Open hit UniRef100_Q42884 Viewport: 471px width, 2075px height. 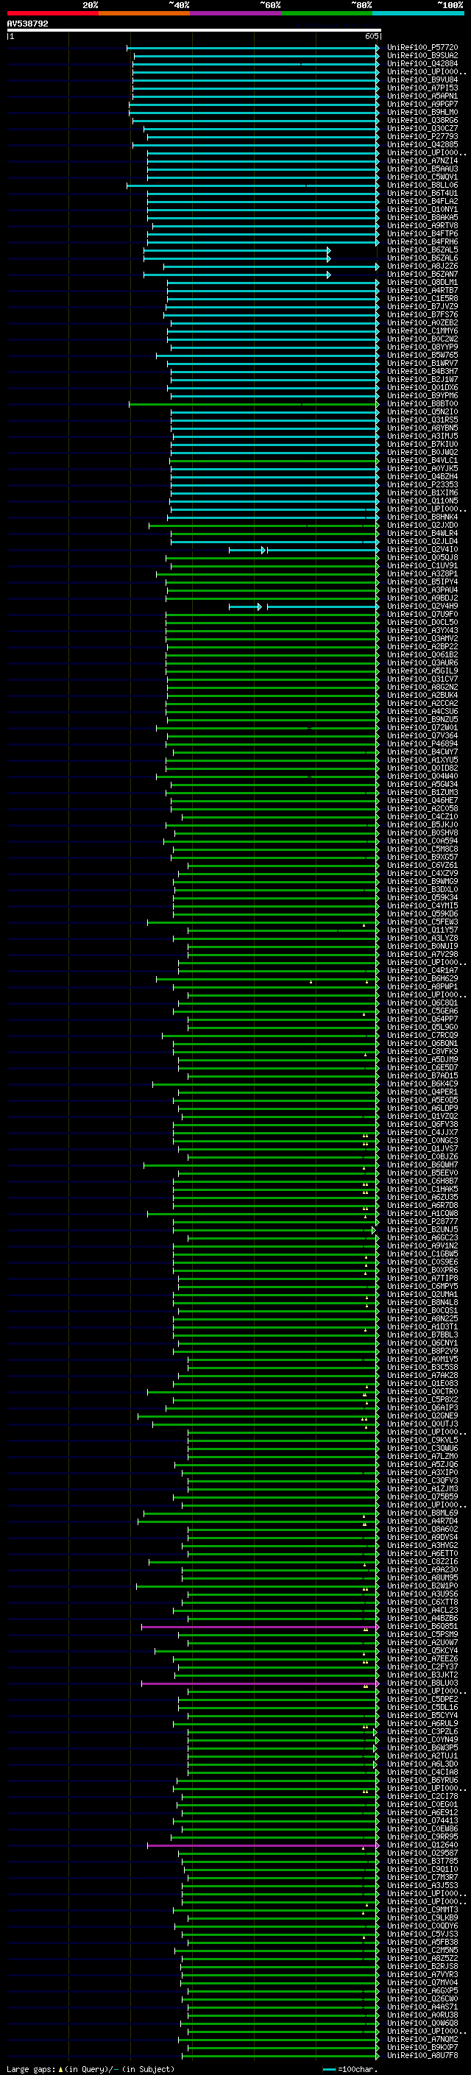pos(422,63)
